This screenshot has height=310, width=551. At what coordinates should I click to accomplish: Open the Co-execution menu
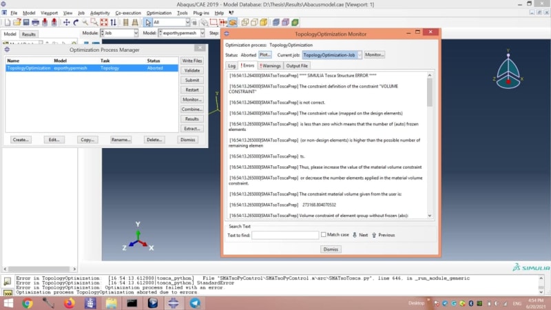(128, 13)
